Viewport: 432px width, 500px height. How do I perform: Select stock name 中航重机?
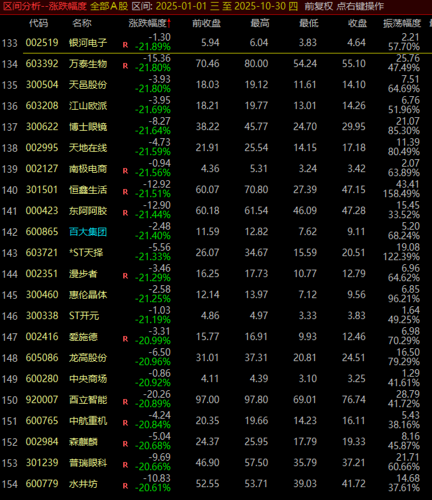[x=88, y=421]
